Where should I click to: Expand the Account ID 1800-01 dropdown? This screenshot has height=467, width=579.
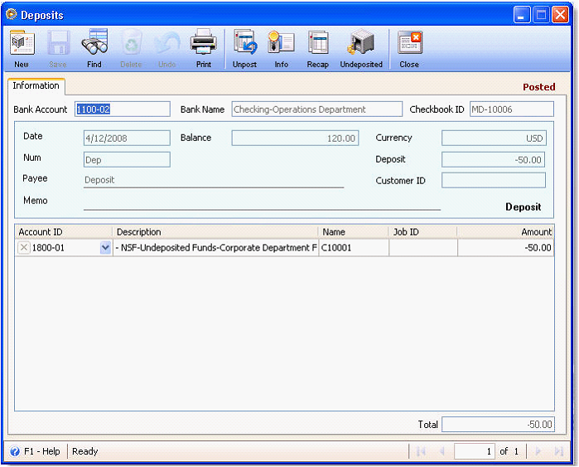[x=105, y=247]
